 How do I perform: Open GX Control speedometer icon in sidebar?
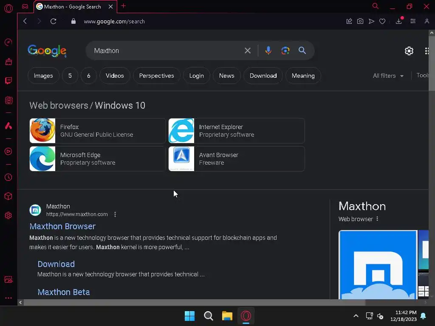point(8,42)
